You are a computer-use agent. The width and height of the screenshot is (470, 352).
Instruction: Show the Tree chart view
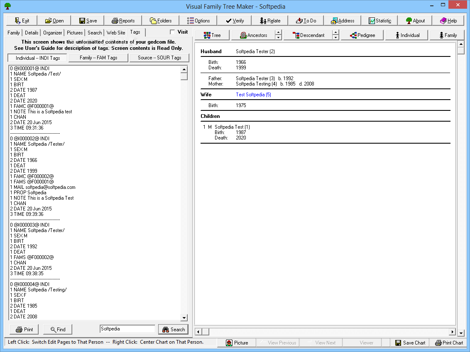[x=212, y=35]
